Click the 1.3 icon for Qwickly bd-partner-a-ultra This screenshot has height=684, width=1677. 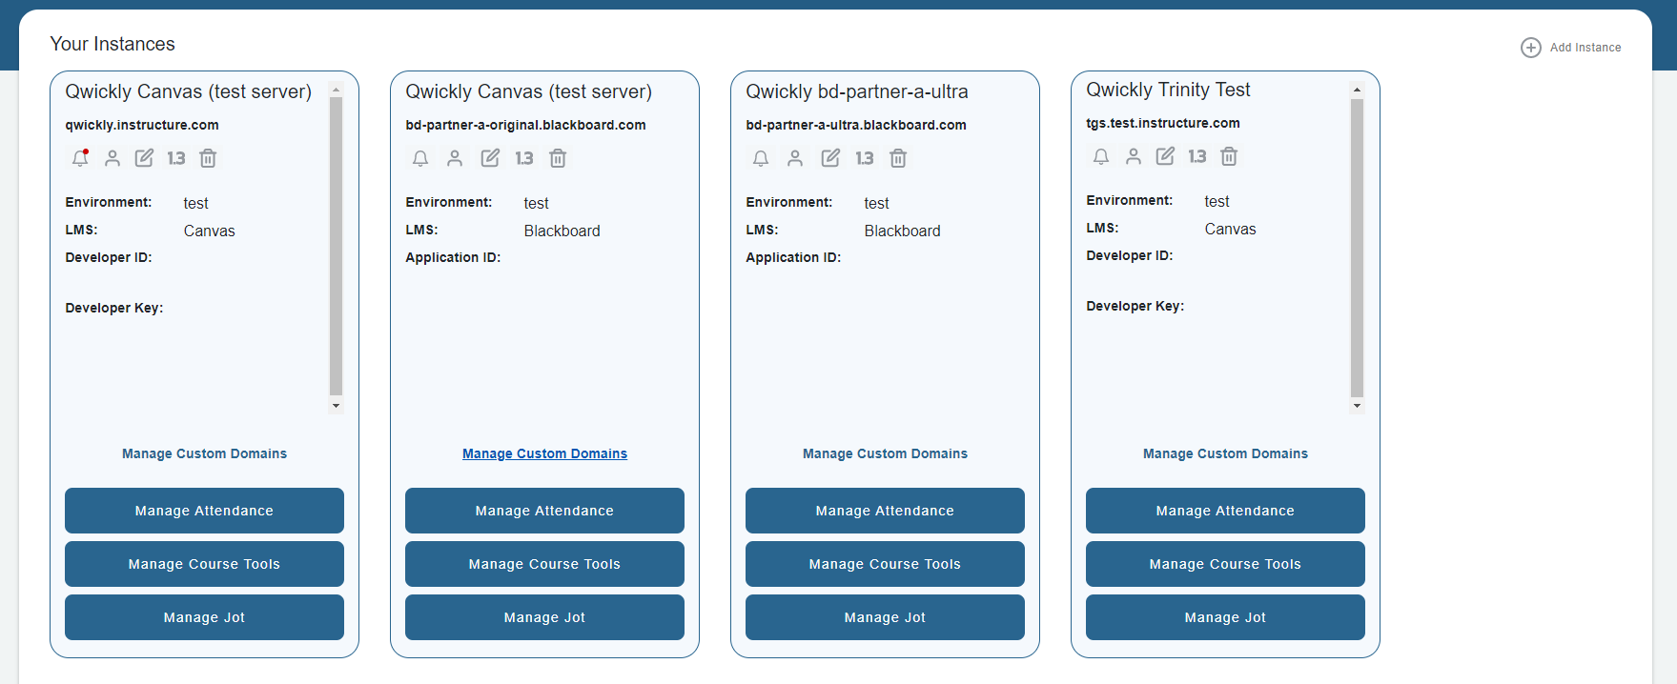(865, 158)
